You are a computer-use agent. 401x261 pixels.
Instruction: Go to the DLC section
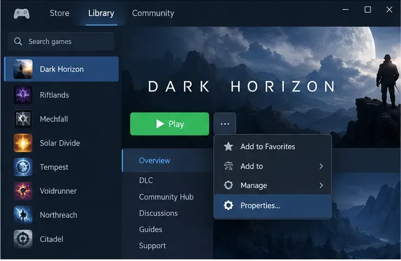146,181
